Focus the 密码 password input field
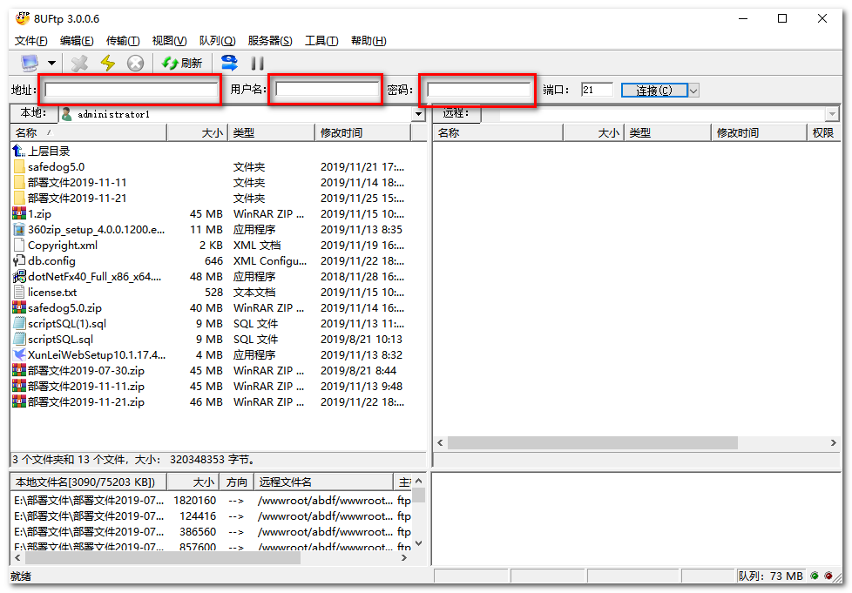This screenshot has width=852, height=593. point(478,90)
